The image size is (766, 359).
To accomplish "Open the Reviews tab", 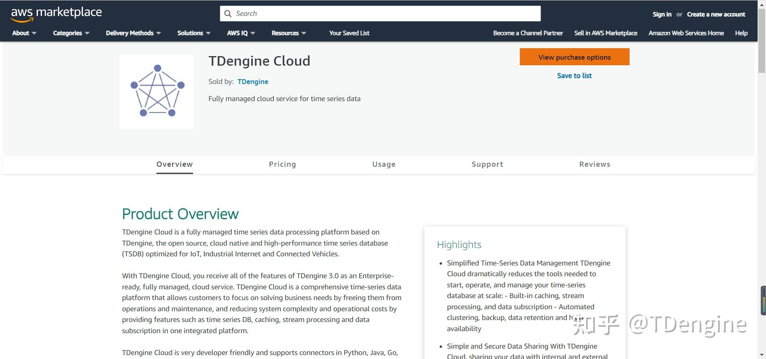I will [x=594, y=164].
